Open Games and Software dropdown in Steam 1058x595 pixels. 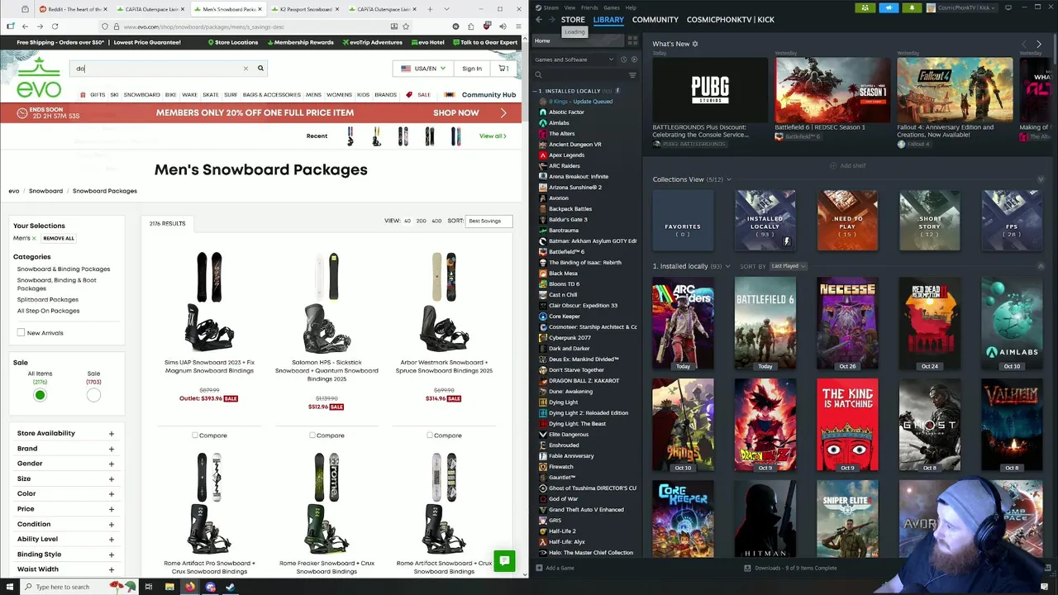coord(574,59)
